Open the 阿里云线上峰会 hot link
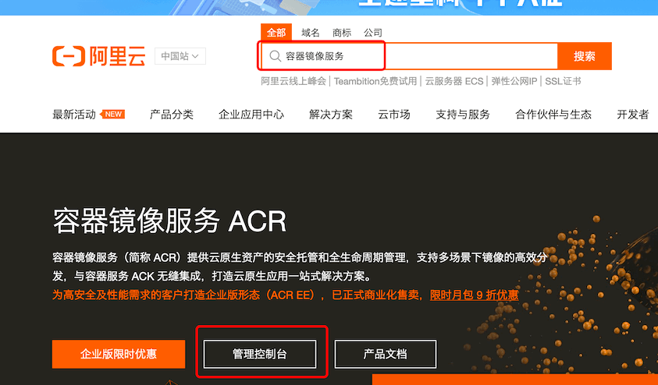 tap(293, 81)
